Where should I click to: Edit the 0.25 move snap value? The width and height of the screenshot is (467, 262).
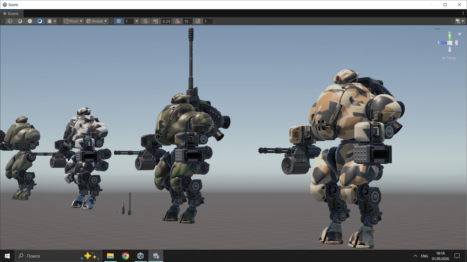[167, 21]
